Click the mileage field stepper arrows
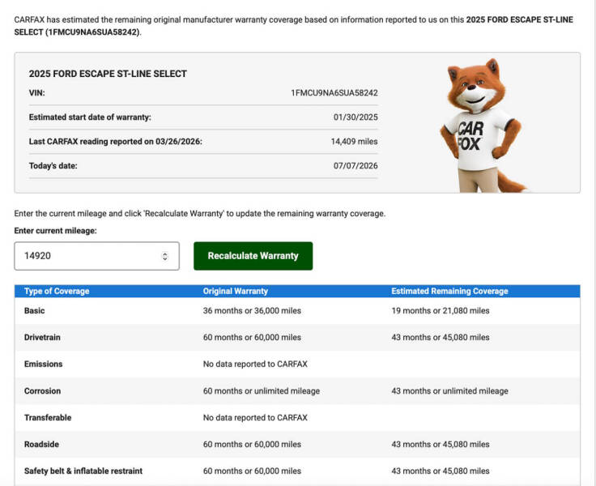 point(165,256)
